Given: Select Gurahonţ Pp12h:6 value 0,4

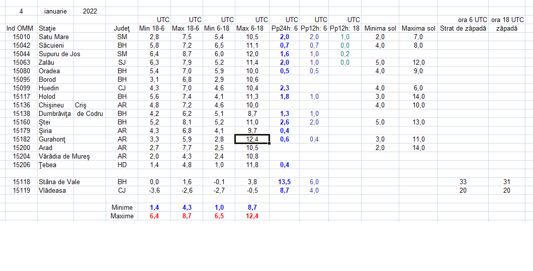Looking at the screenshot, I should 314,140.
